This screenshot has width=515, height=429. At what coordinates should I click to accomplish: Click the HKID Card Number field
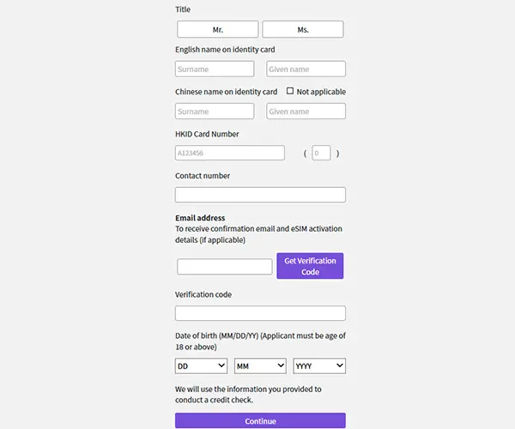click(x=229, y=153)
